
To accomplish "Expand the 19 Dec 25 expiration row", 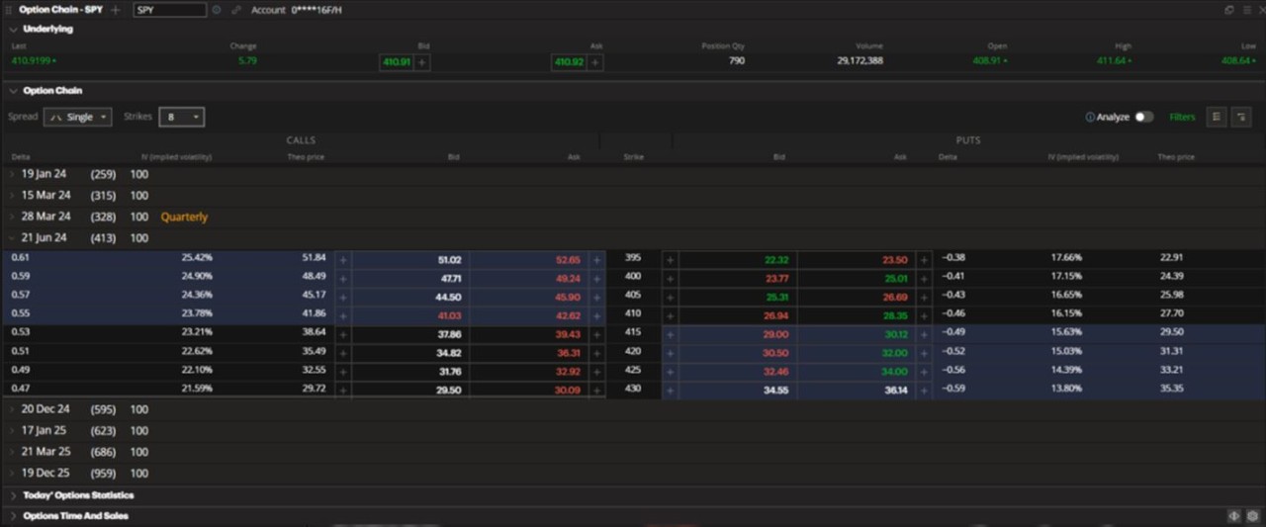I will (x=13, y=473).
